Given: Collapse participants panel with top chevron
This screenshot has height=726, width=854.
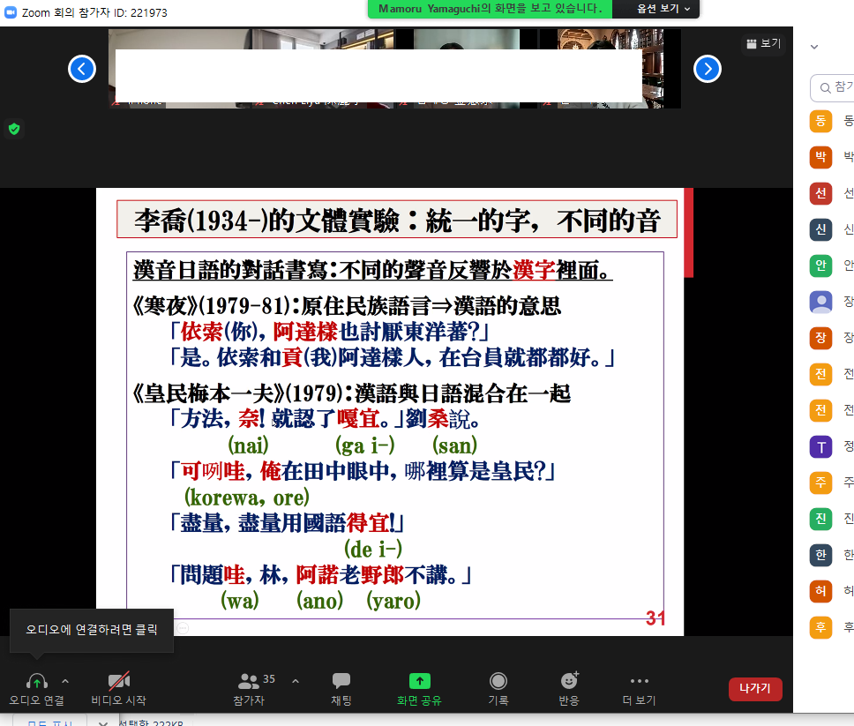Looking at the screenshot, I should (x=814, y=47).
